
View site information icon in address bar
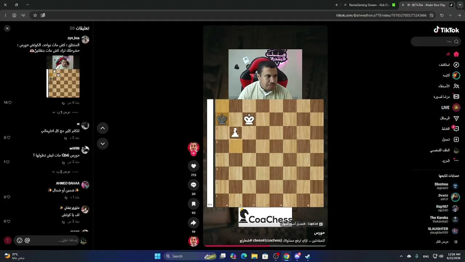pyautogui.click(x=432, y=15)
